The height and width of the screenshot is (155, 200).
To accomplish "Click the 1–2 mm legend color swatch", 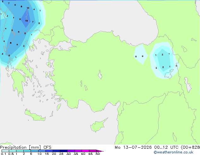I will [20, 151].
